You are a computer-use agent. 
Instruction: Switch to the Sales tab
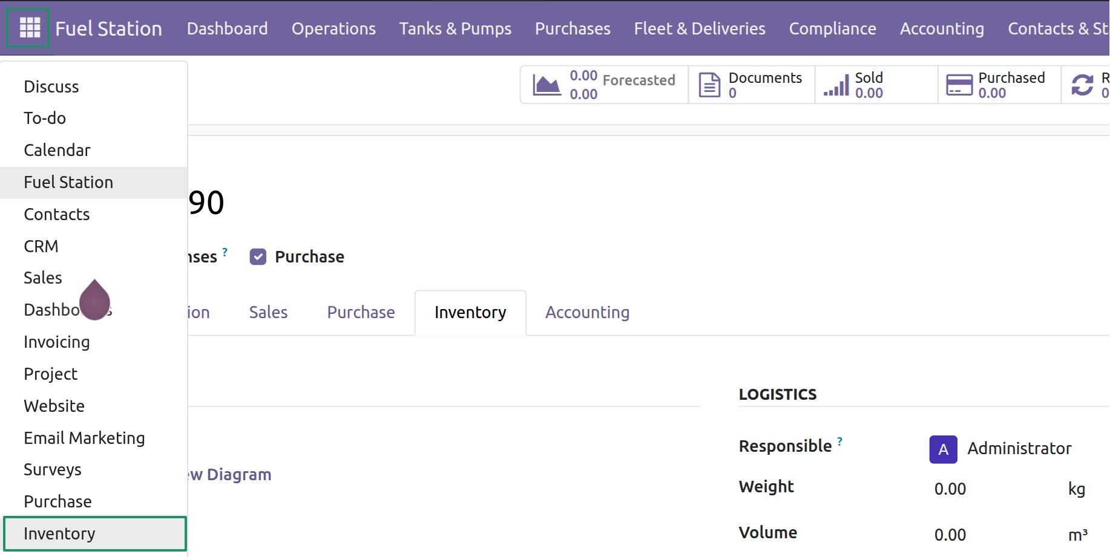pos(268,312)
